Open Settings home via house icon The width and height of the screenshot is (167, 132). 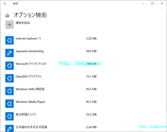pyautogui.click(x=7, y=15)
